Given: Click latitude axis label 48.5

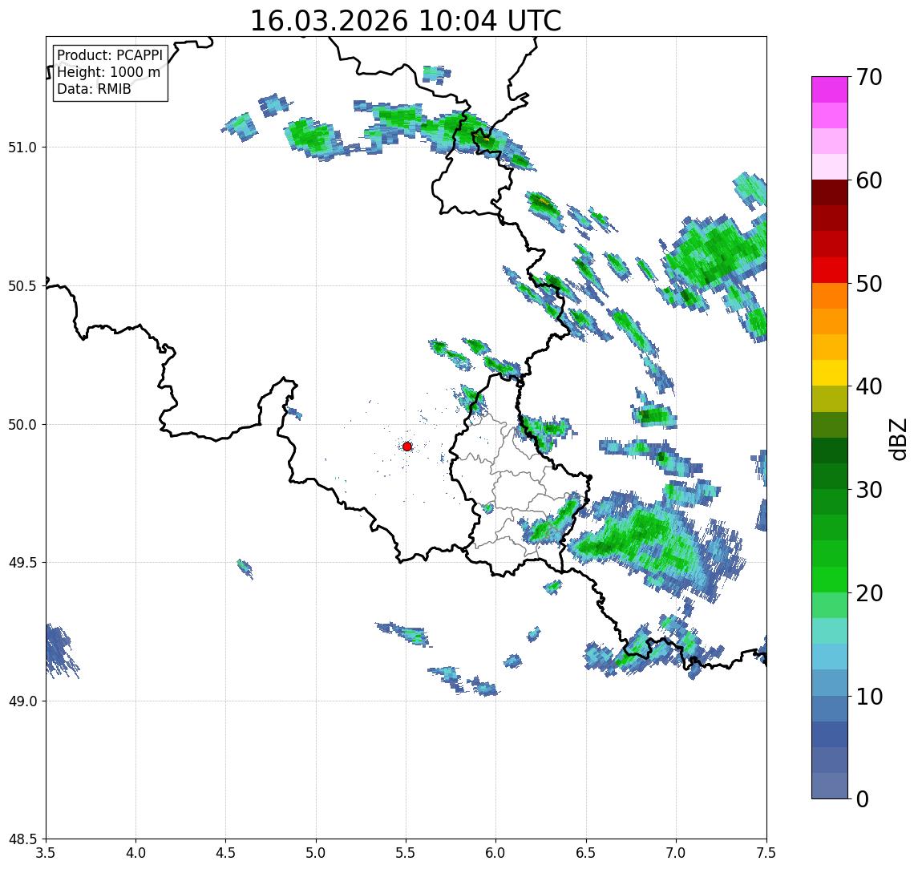Looking at the screenshot, I should pyautogui.click(x=22, y=839).
